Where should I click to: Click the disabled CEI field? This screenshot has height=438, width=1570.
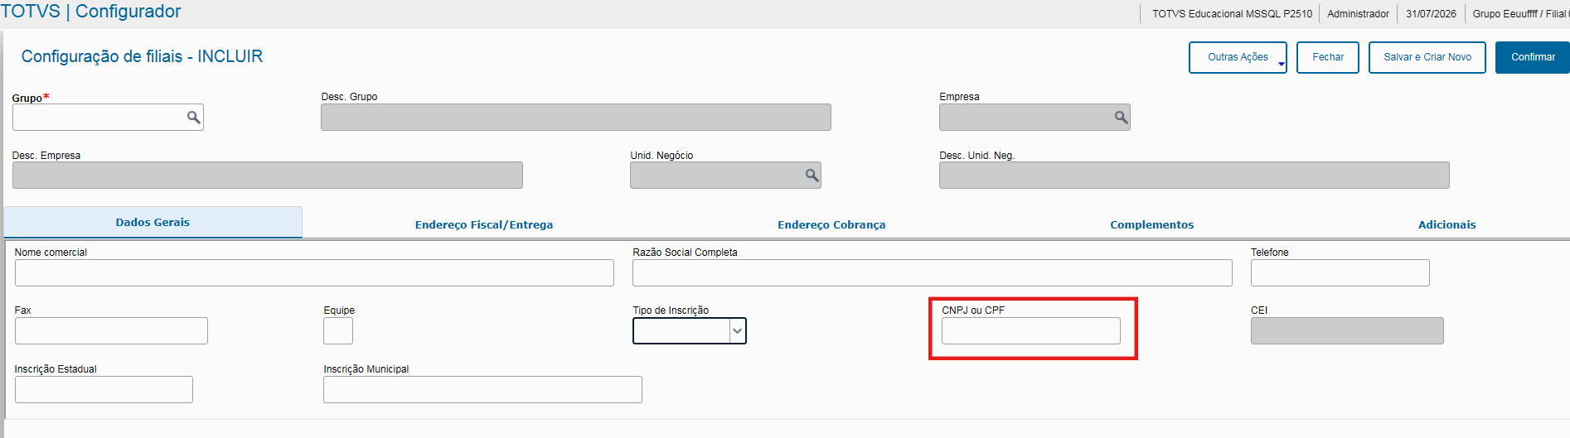coord(1347,331)
